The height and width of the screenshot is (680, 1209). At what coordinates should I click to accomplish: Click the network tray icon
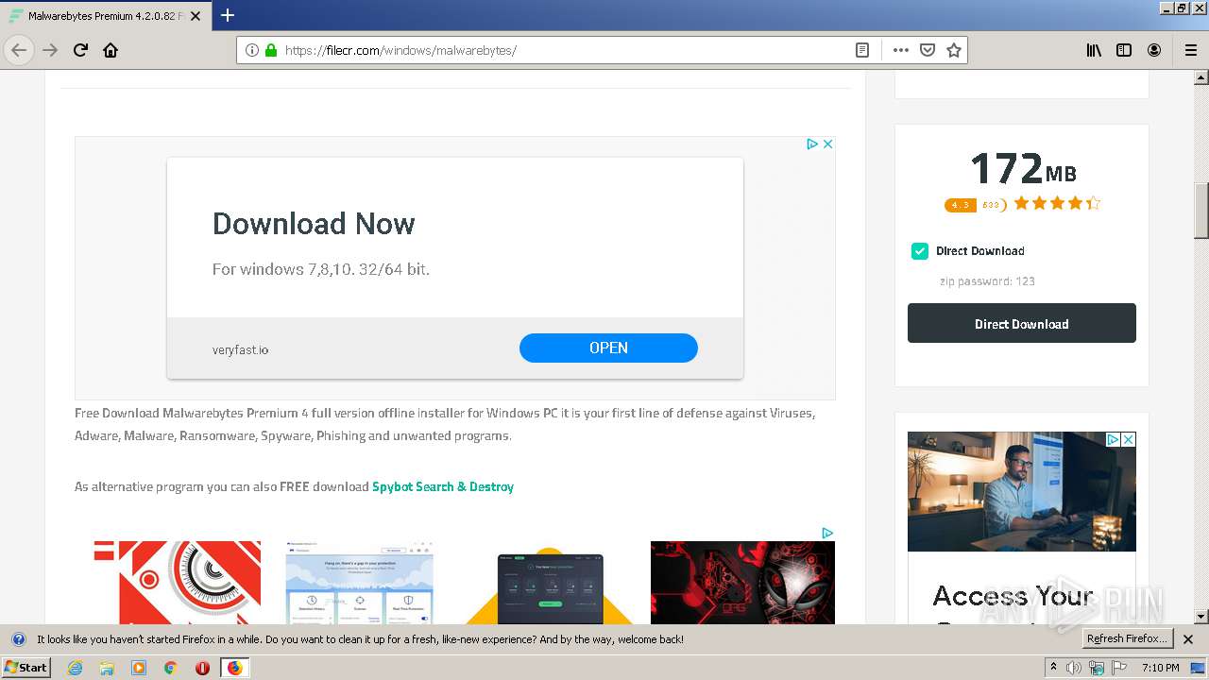(x=1097, y=668)
